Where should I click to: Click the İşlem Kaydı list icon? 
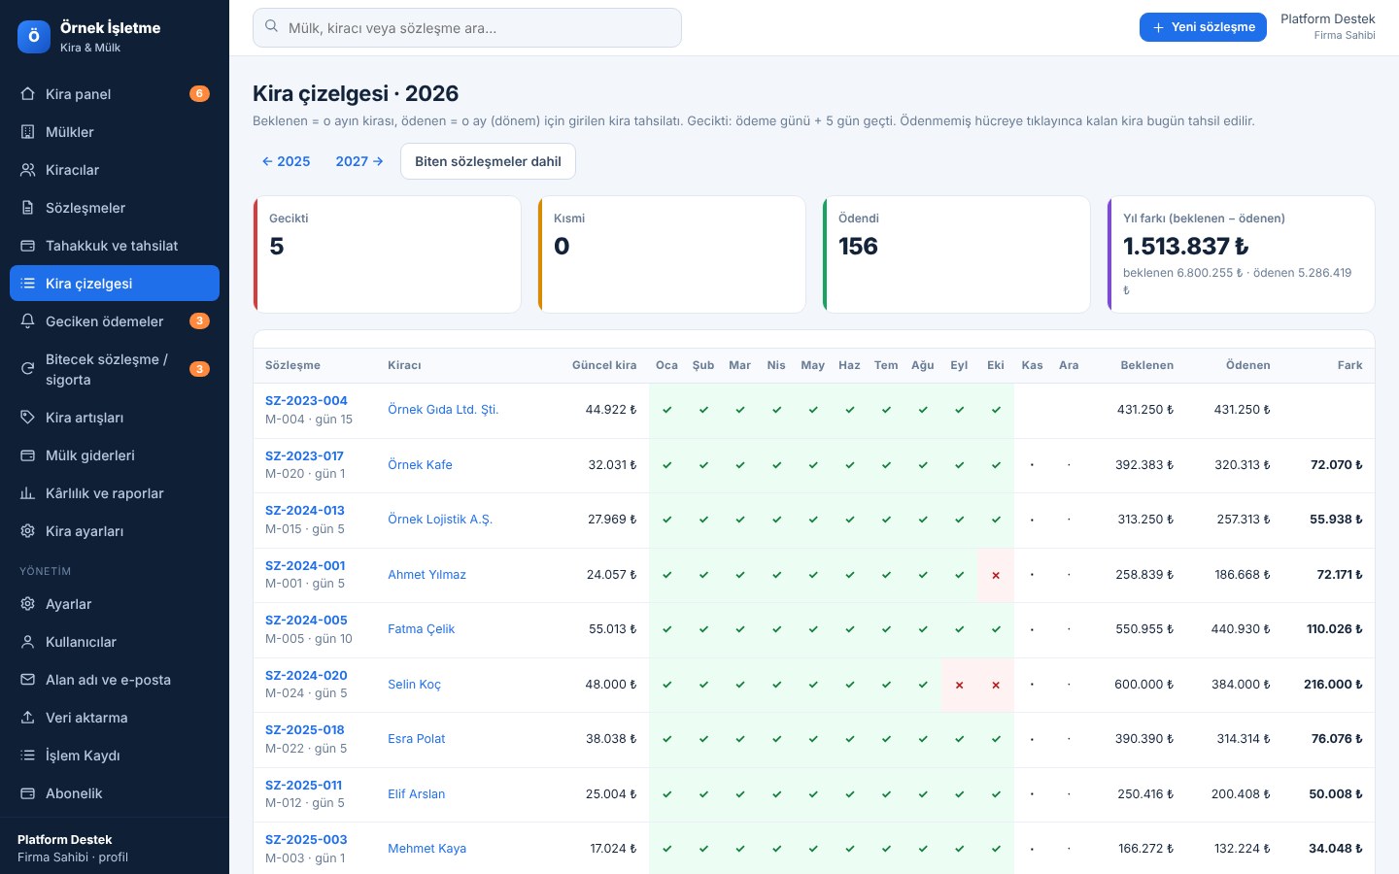click(x=28, y=756)
